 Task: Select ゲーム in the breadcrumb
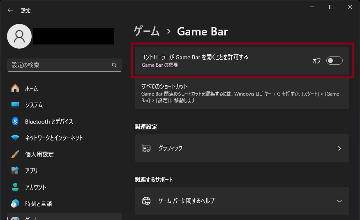pyautogui.click(x=147, y=31)
